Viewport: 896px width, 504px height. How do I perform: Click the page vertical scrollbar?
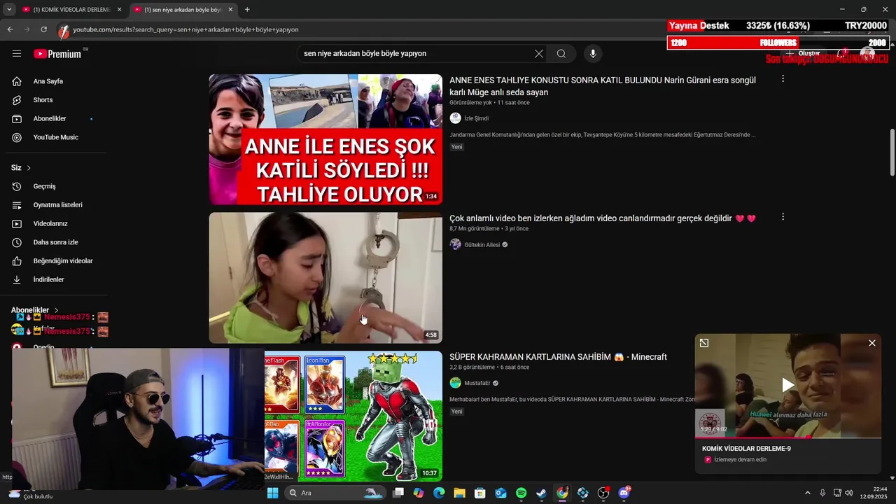coord(892,152)
